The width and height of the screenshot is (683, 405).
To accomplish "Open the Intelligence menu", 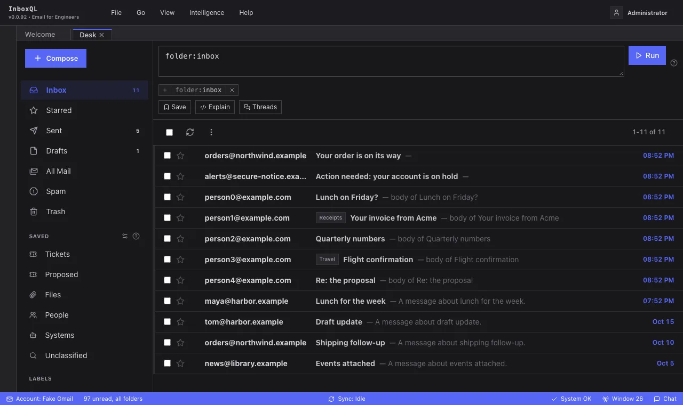I will click(207, 13).
